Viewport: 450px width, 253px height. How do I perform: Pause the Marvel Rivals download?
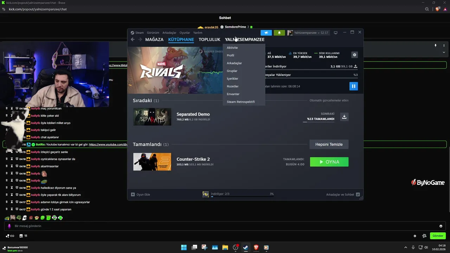click(354, 86)
